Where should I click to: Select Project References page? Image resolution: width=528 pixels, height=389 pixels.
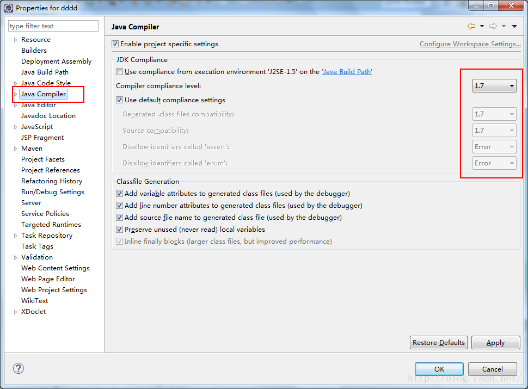click(x=51, y=170)
